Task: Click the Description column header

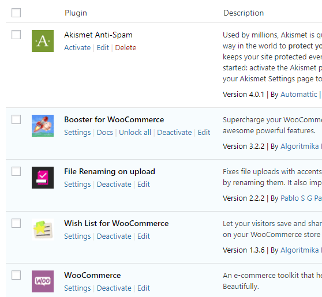Action: click(244, 13)
